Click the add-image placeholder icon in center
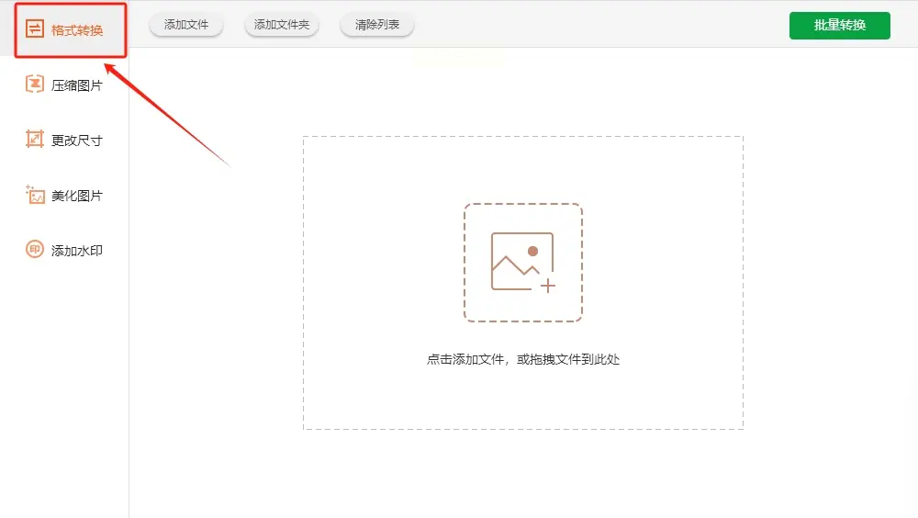The image size is (918, 518). pyautogui.click(x=523, y=263)
